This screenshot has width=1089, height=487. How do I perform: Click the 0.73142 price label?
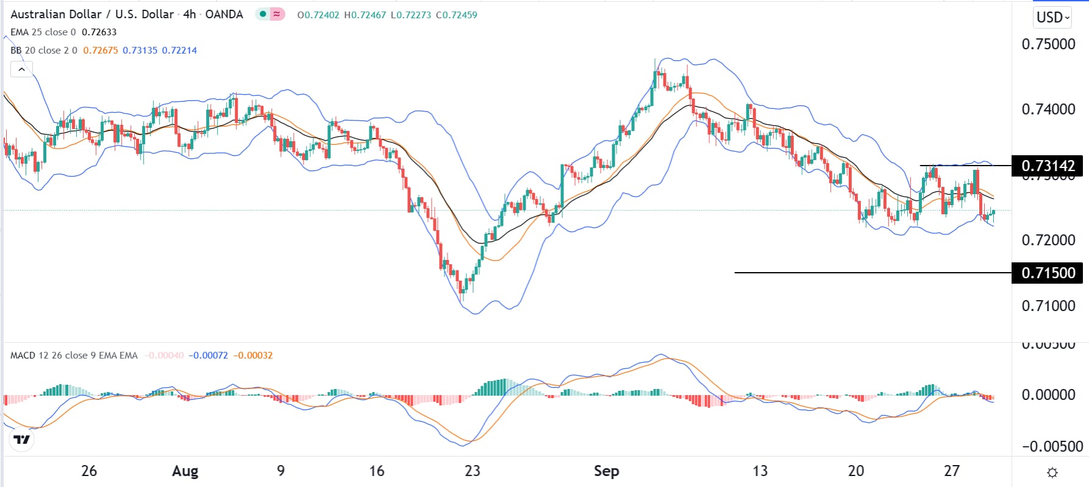[x=1048, y=166]
